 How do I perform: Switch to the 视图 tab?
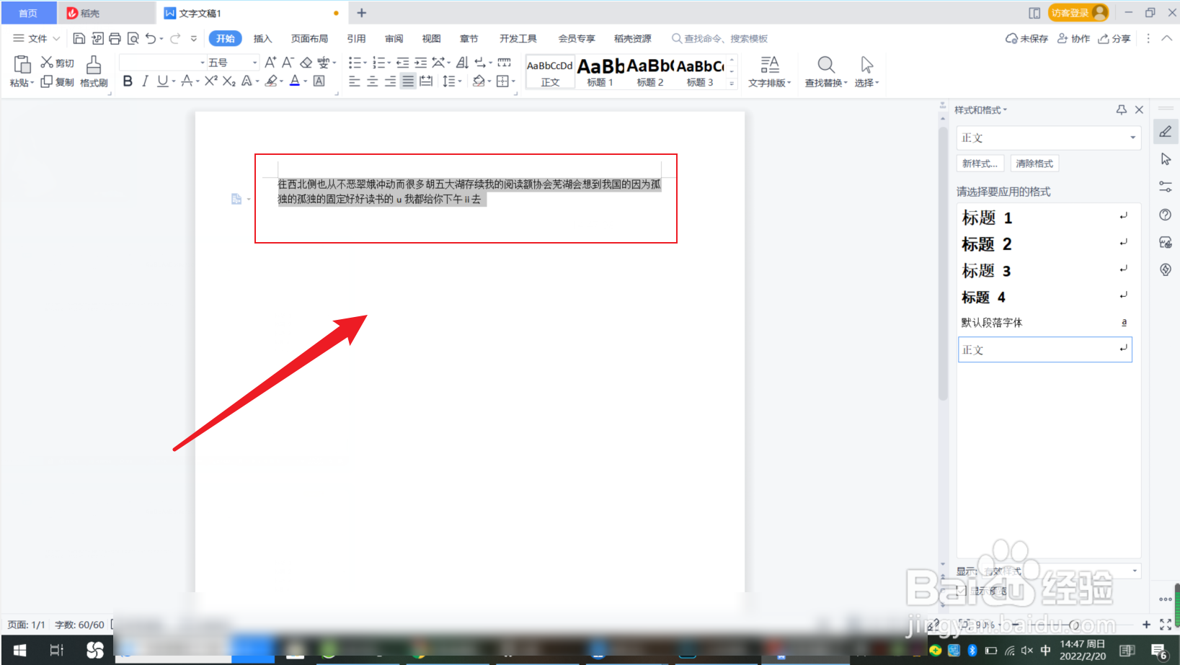tap(431, 38)
